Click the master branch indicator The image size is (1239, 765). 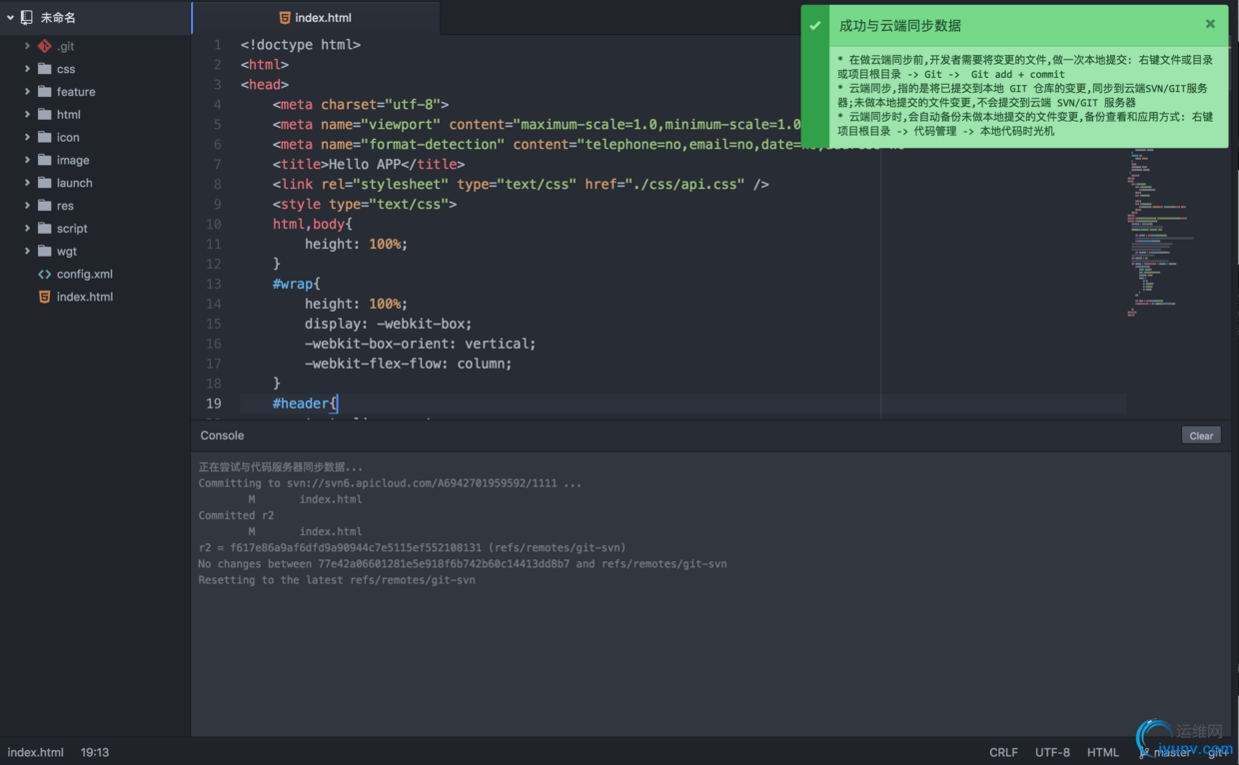(1165, 752)
